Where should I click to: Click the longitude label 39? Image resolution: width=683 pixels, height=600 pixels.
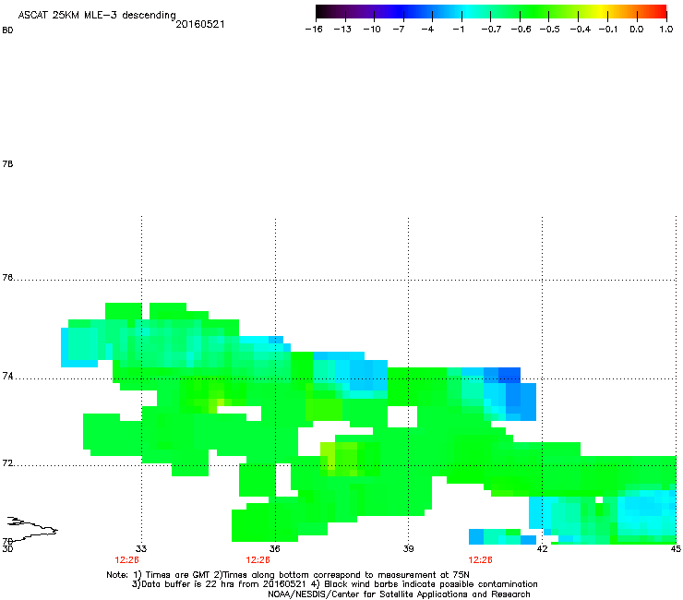click(x=408, y=548)
